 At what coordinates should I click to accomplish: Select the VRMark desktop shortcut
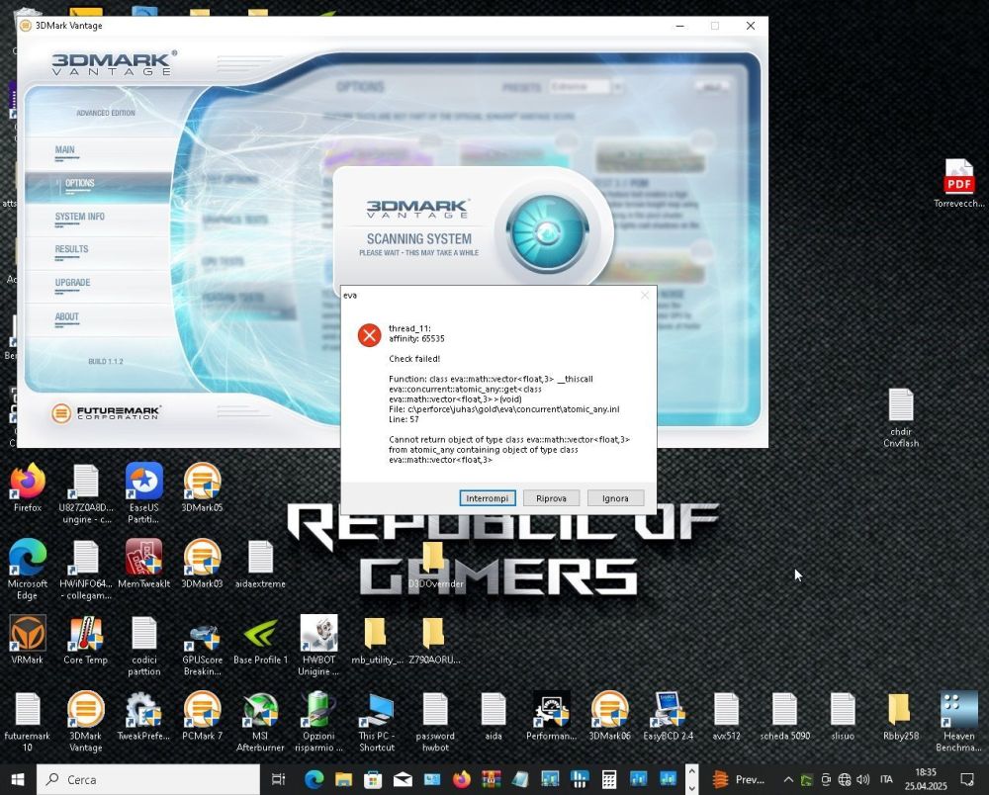coord(27,640)
